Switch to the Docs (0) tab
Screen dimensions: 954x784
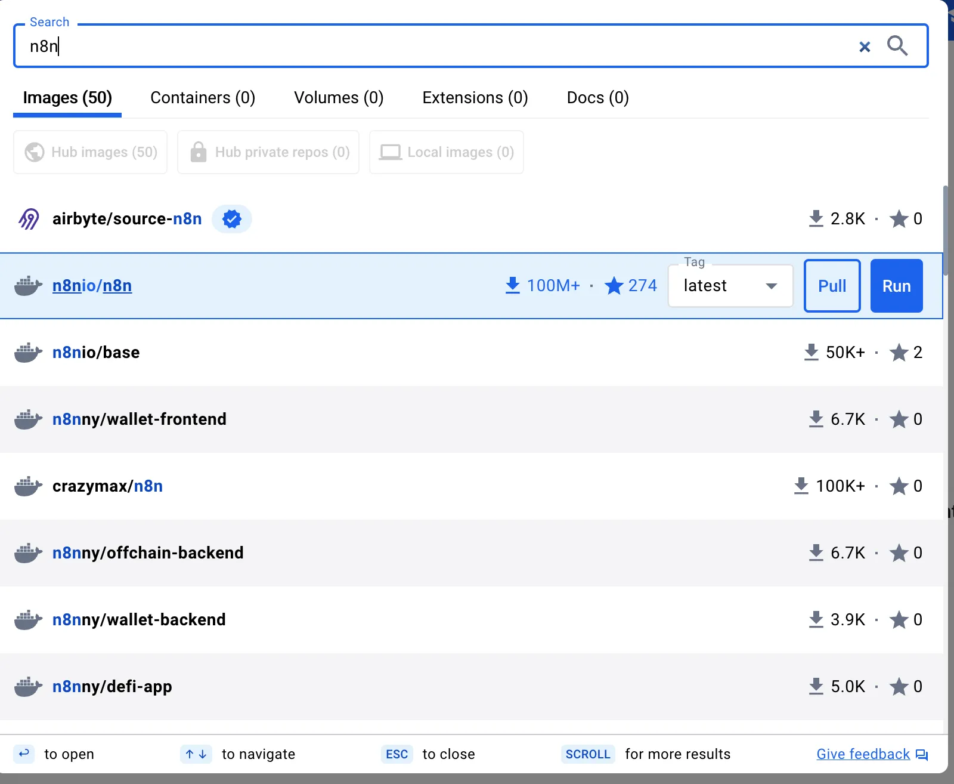coord(598,98)
